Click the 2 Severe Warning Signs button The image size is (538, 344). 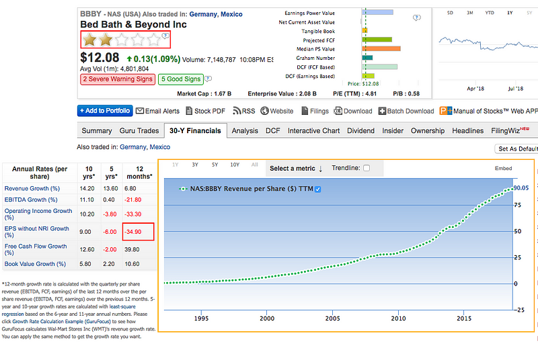118,79
